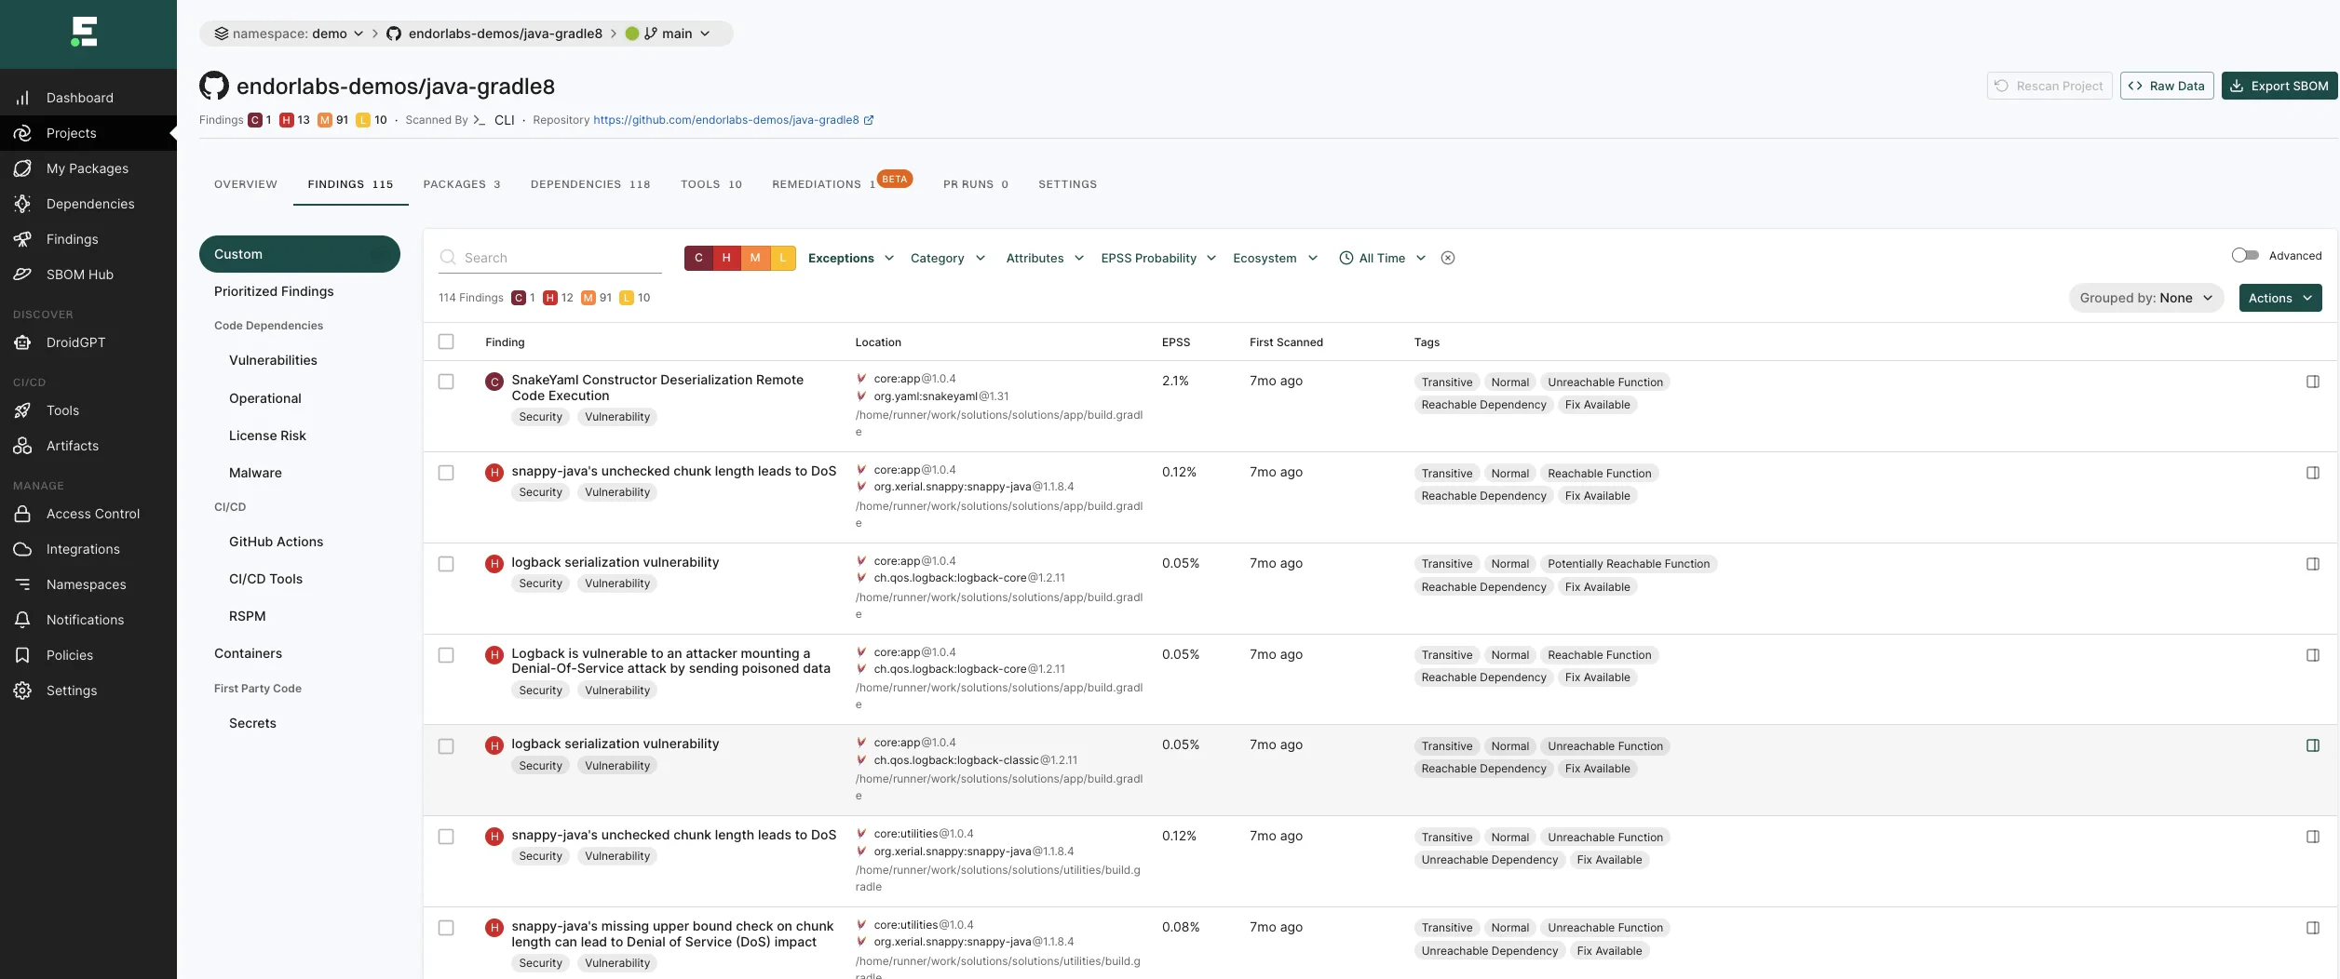Viewport: 2340px width, 979px height.
Task: Check the core:utilities snappy-java unchecked chunk checkbox
Action: 446,837
